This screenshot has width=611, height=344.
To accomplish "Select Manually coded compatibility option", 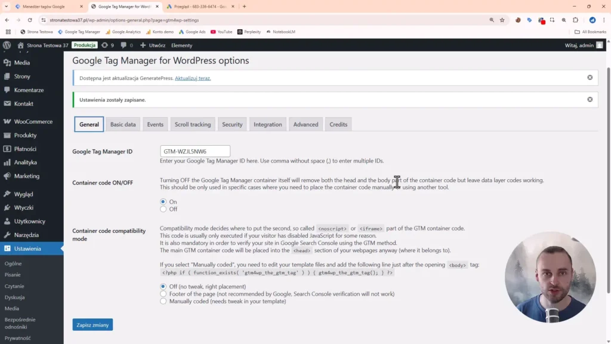I will [163, 301].
